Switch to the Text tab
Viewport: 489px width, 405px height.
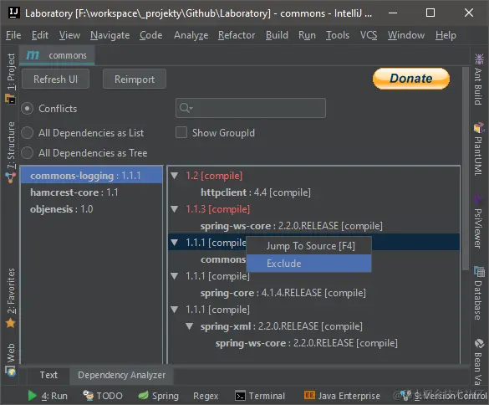pyautogui.click(x=48, y=375)
